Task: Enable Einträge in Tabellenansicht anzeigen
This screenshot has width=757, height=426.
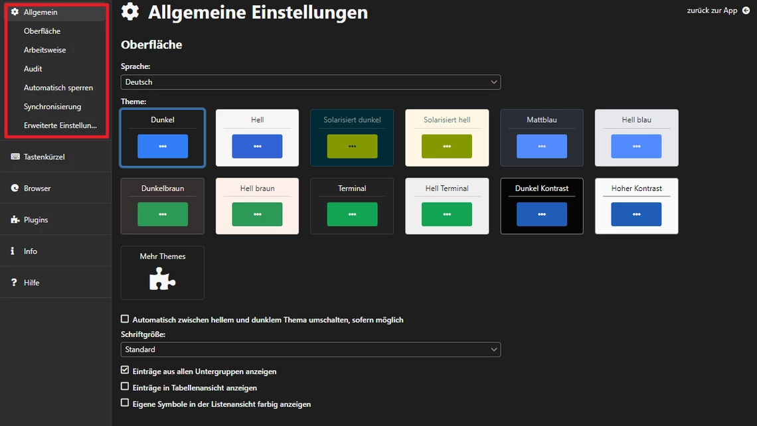Action: click(x=125, y=387)
